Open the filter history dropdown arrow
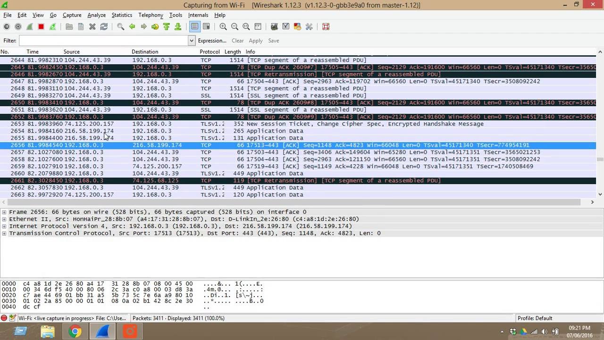This screenshot has height=340, width=604. (192, 41)
